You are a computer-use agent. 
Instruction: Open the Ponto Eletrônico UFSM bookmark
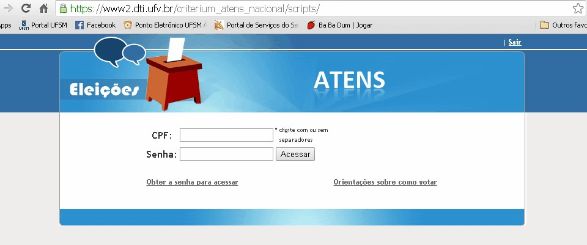(x=165, y=25)
